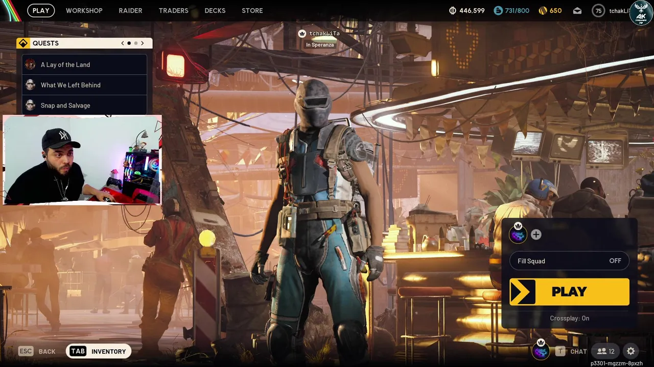Open the 'Snap and Salvage' quest
The width and height of the screenshot is (654, 367).
[x=84, y=106]
